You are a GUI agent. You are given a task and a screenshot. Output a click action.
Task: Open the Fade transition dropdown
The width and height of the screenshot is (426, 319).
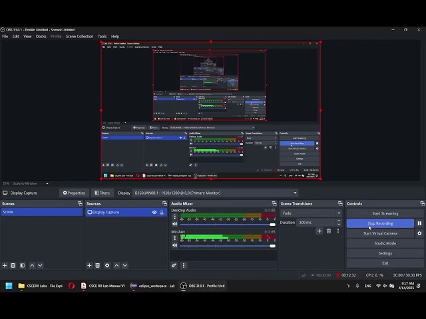click(x=311, y=213)
